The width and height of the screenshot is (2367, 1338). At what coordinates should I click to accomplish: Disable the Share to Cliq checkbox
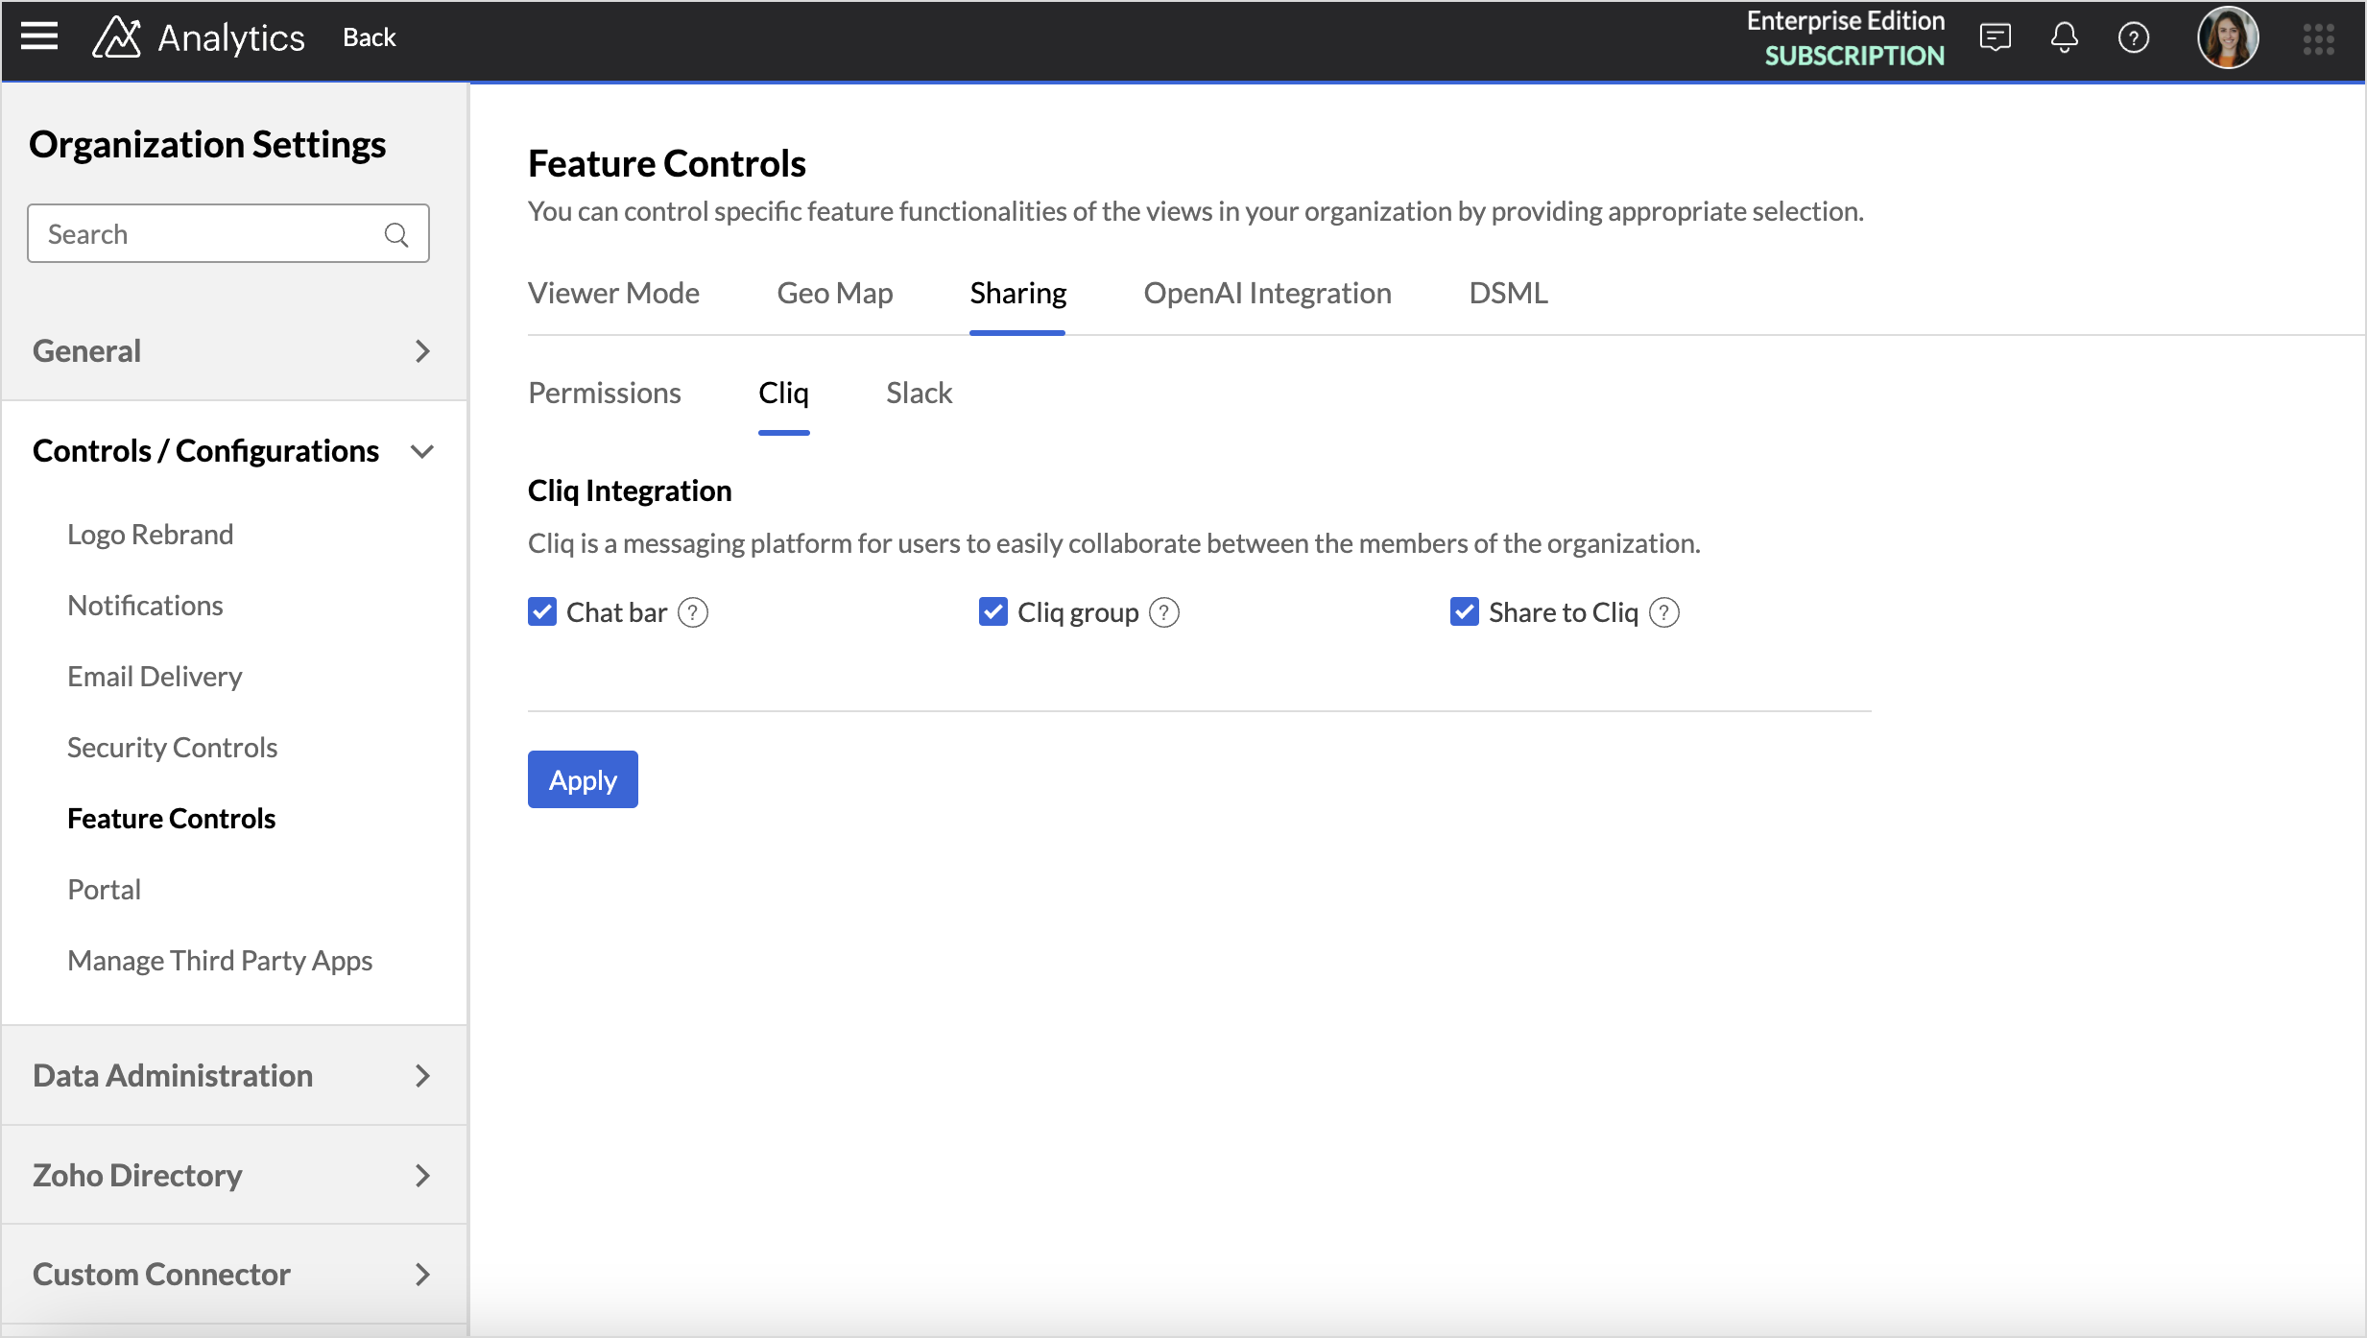[1464, 611]
